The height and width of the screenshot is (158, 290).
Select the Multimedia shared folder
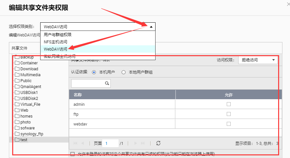pos(30,75)
